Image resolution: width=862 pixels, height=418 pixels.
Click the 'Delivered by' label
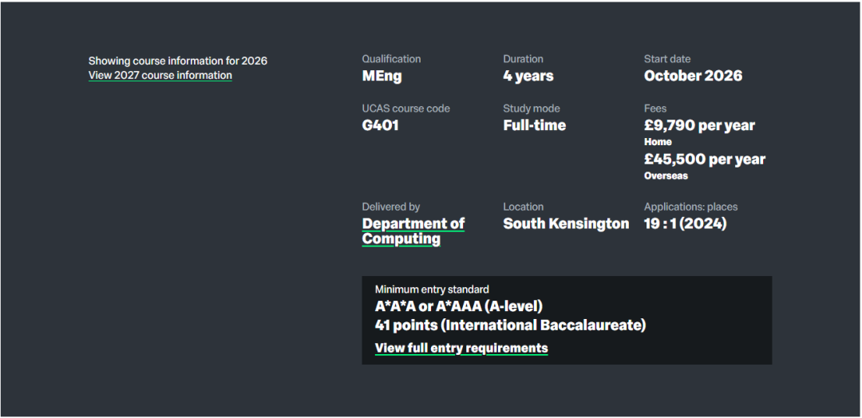pos(390,207)
